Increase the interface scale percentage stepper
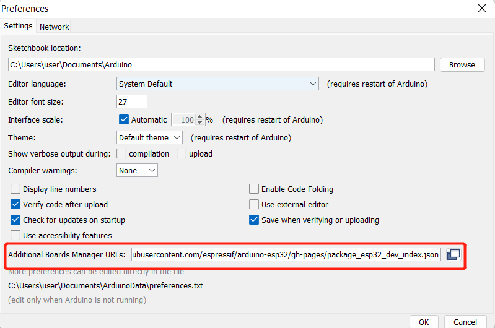Screen dimensions: 495x328 click(x=200, y=117)
